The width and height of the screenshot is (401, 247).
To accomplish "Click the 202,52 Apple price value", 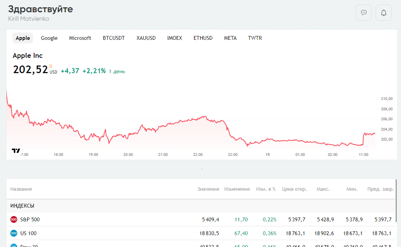I will [x=30, y=69].
